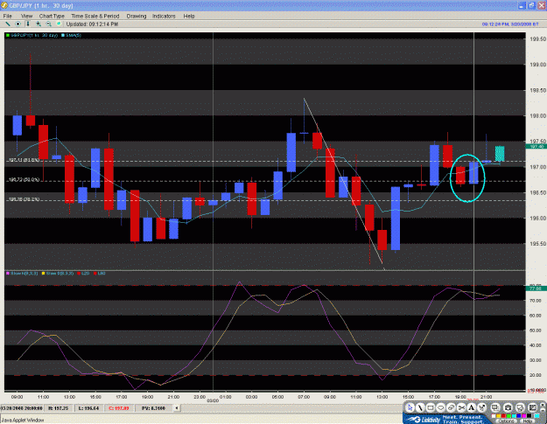Click the L: 196.64 status field
The width and height of the screenshot is (547, 424).
88,408
